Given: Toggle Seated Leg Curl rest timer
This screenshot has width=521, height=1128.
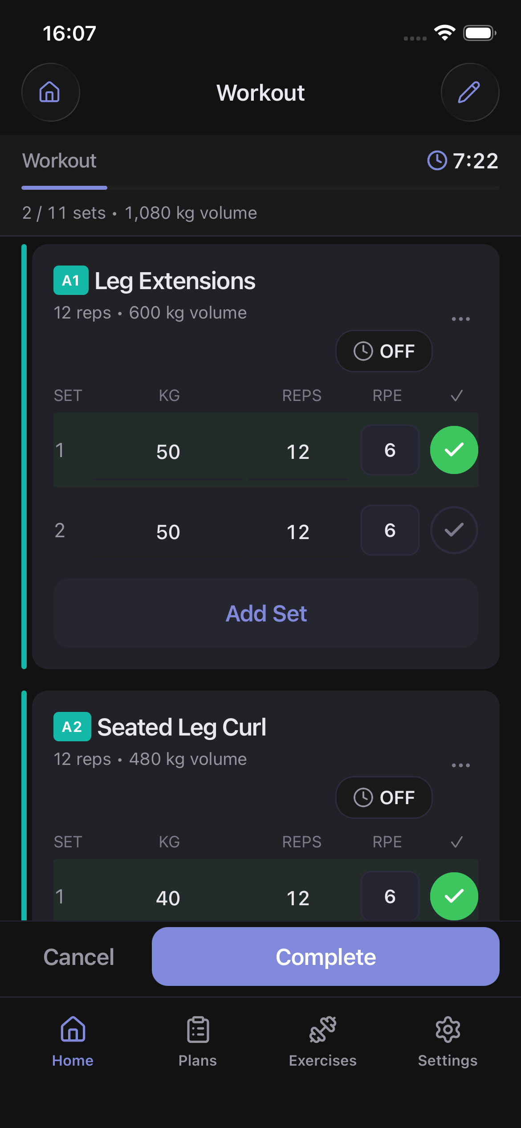Looking at the screenshot, I should tap(383, 797).
